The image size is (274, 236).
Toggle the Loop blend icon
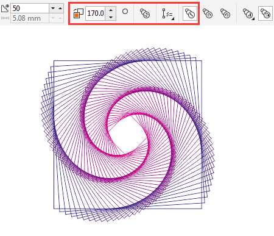point(145,13)
